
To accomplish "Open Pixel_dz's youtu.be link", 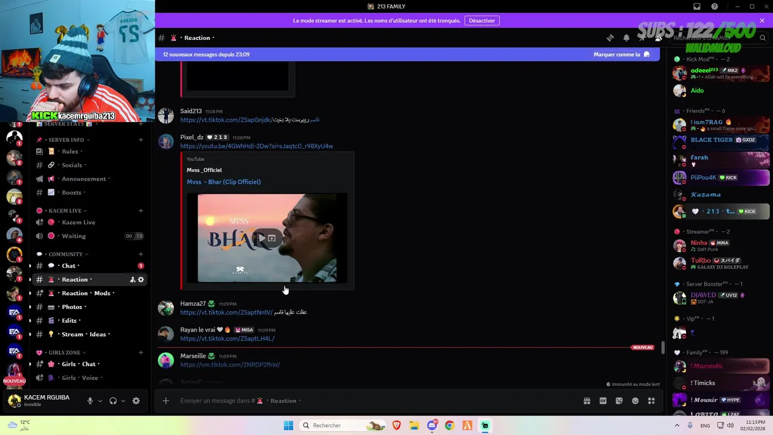I will tap(256, 146).
